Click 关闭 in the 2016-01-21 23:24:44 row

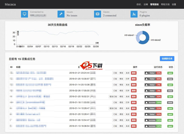[127, 73]
